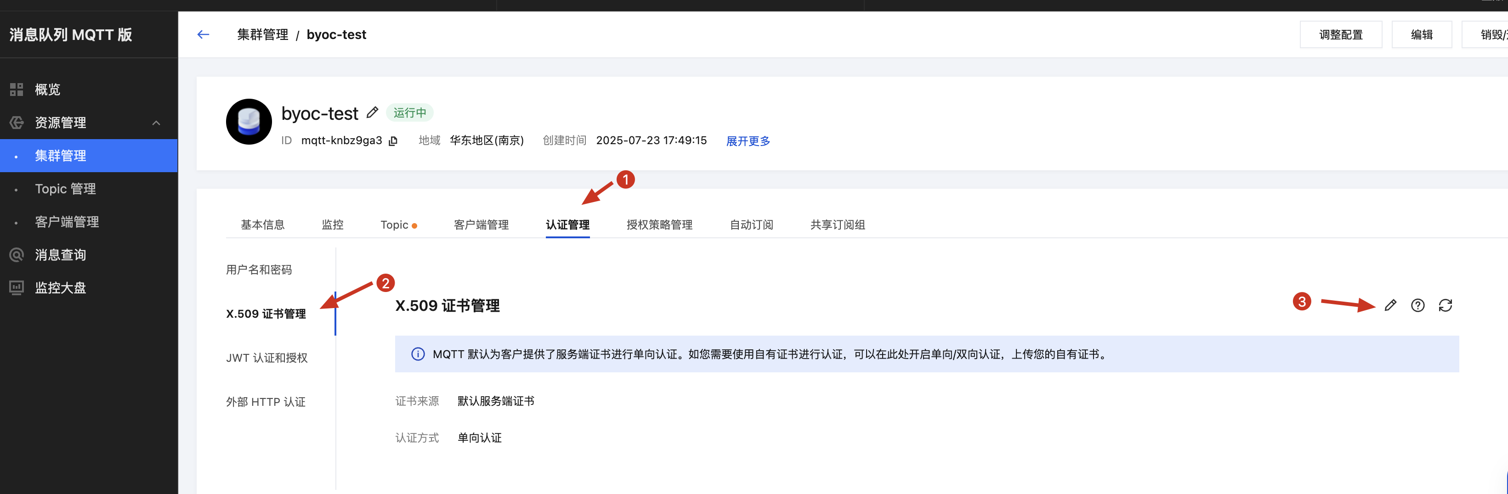
Task: Refresh the X.509 certificate panel
Action: click(x=1445, y=305)
